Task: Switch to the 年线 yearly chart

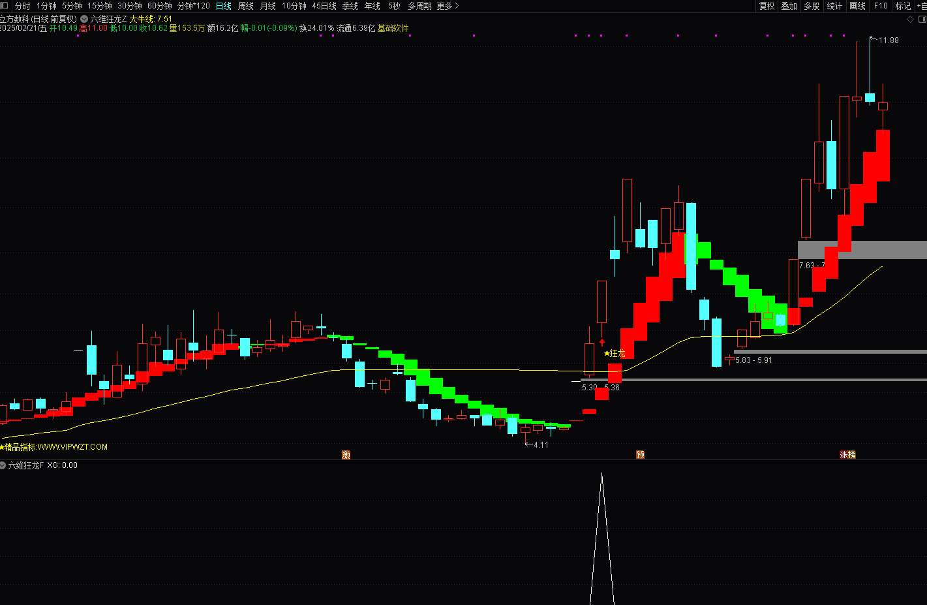Action: pos(372,6)
